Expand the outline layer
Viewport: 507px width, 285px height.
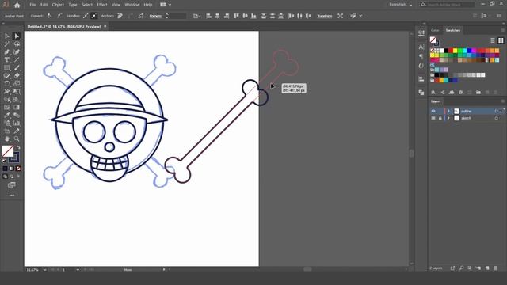pyautogui.click(x=448, y=111)
